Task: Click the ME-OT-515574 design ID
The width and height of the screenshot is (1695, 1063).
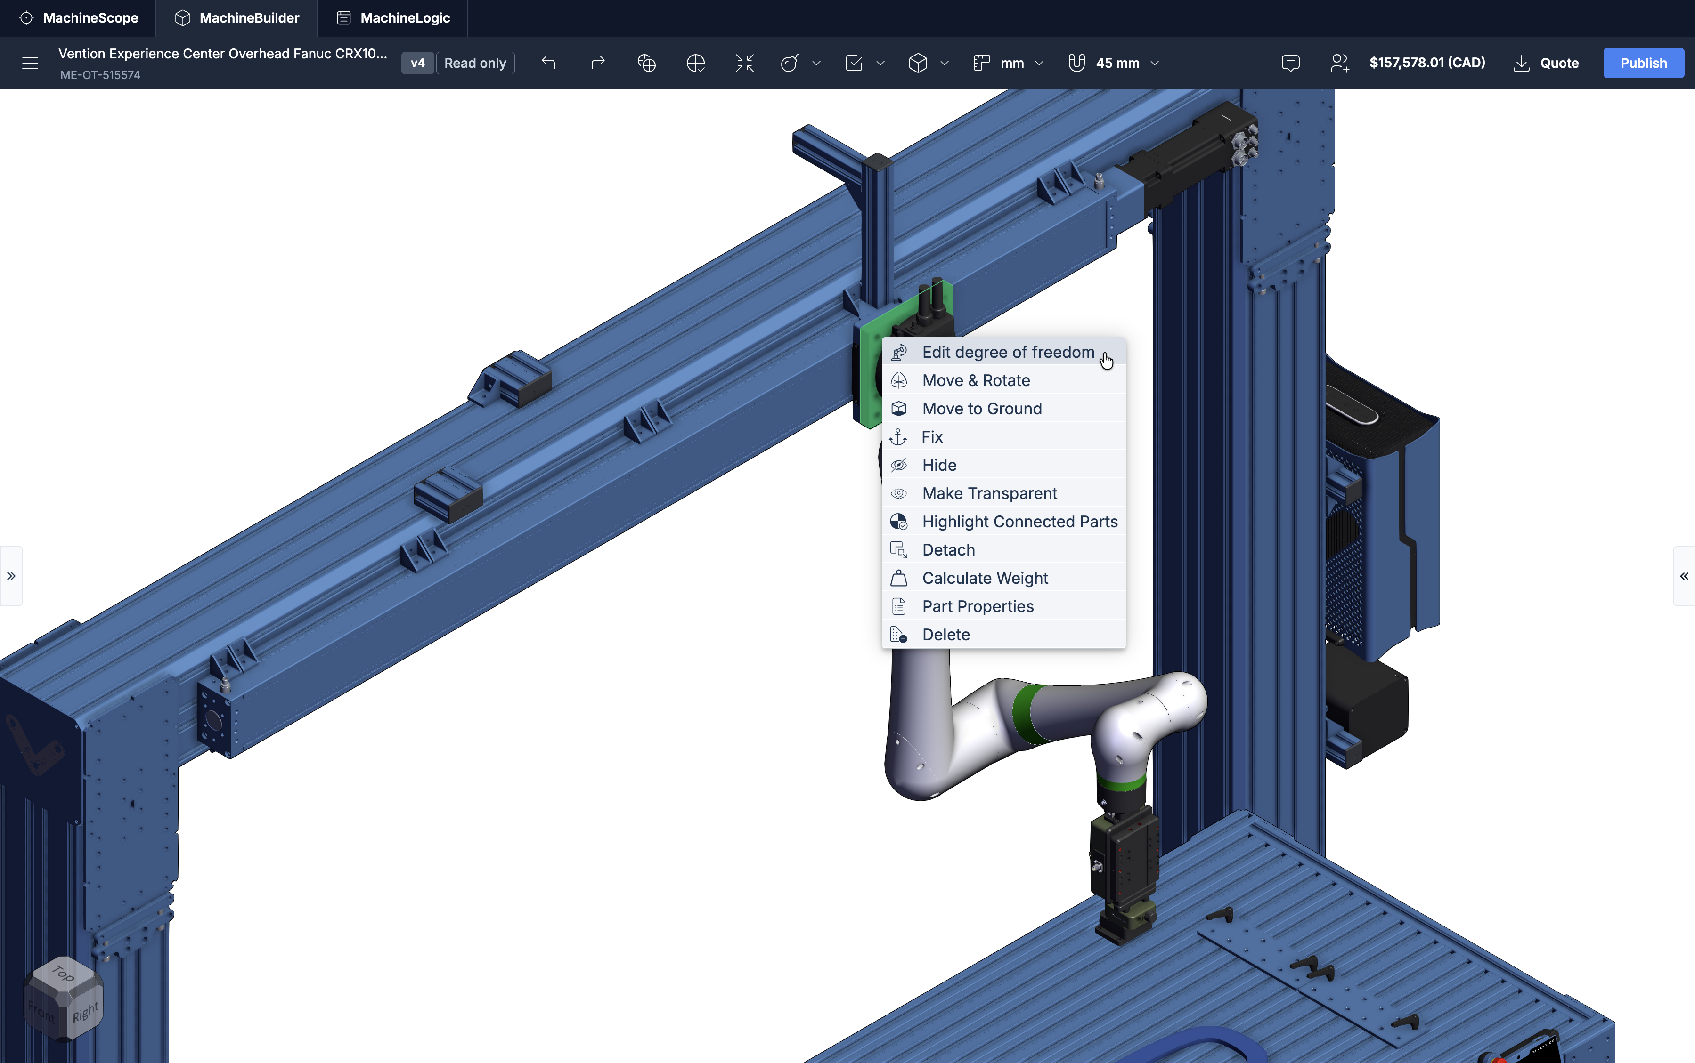Action: coord(100,75)
